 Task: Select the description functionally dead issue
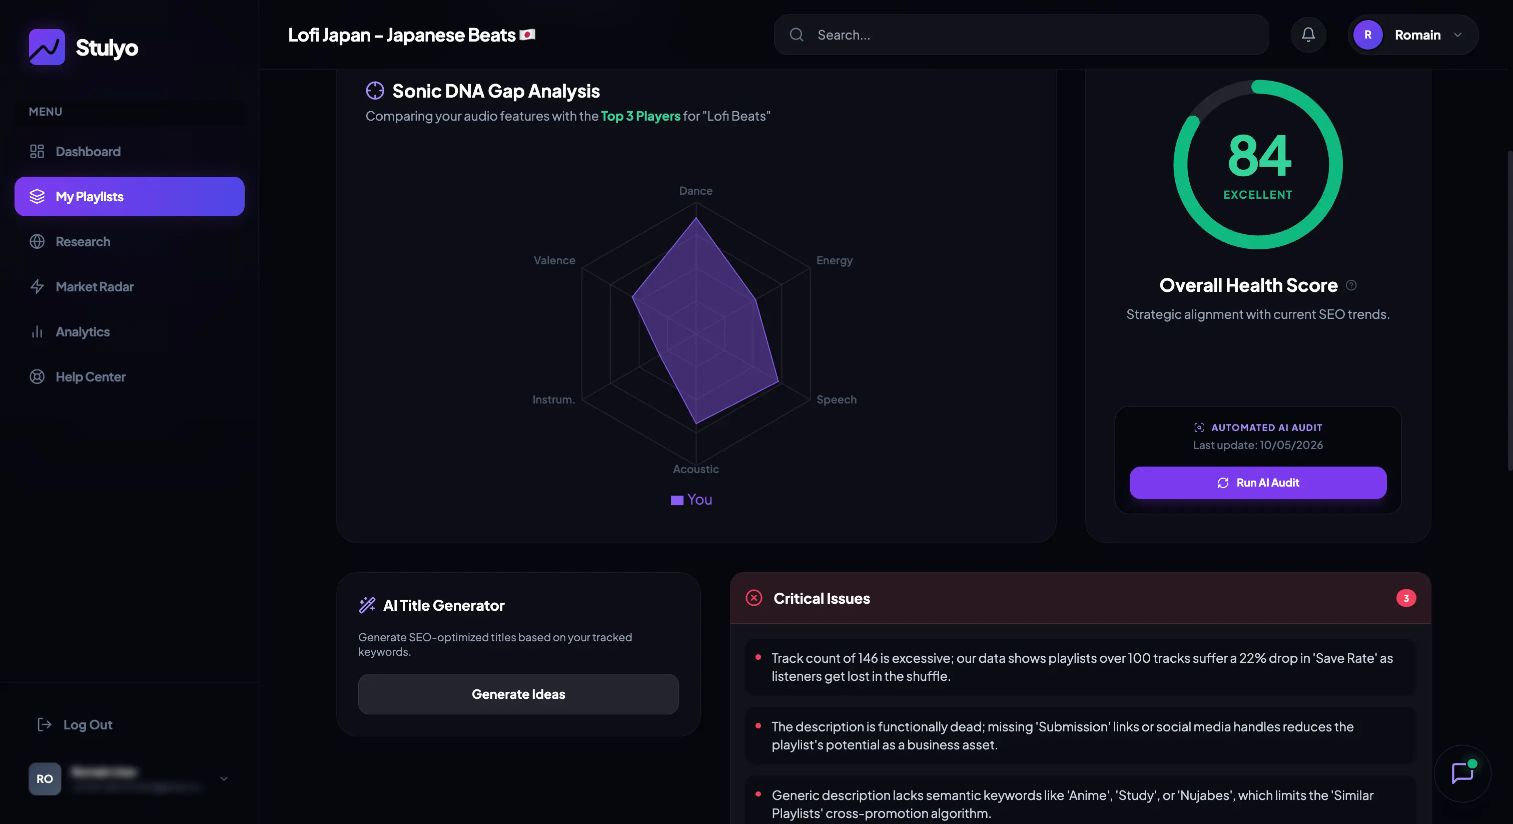click(1080, 735)
